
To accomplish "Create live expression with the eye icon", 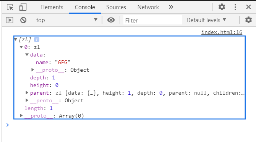I will (111, 20).
